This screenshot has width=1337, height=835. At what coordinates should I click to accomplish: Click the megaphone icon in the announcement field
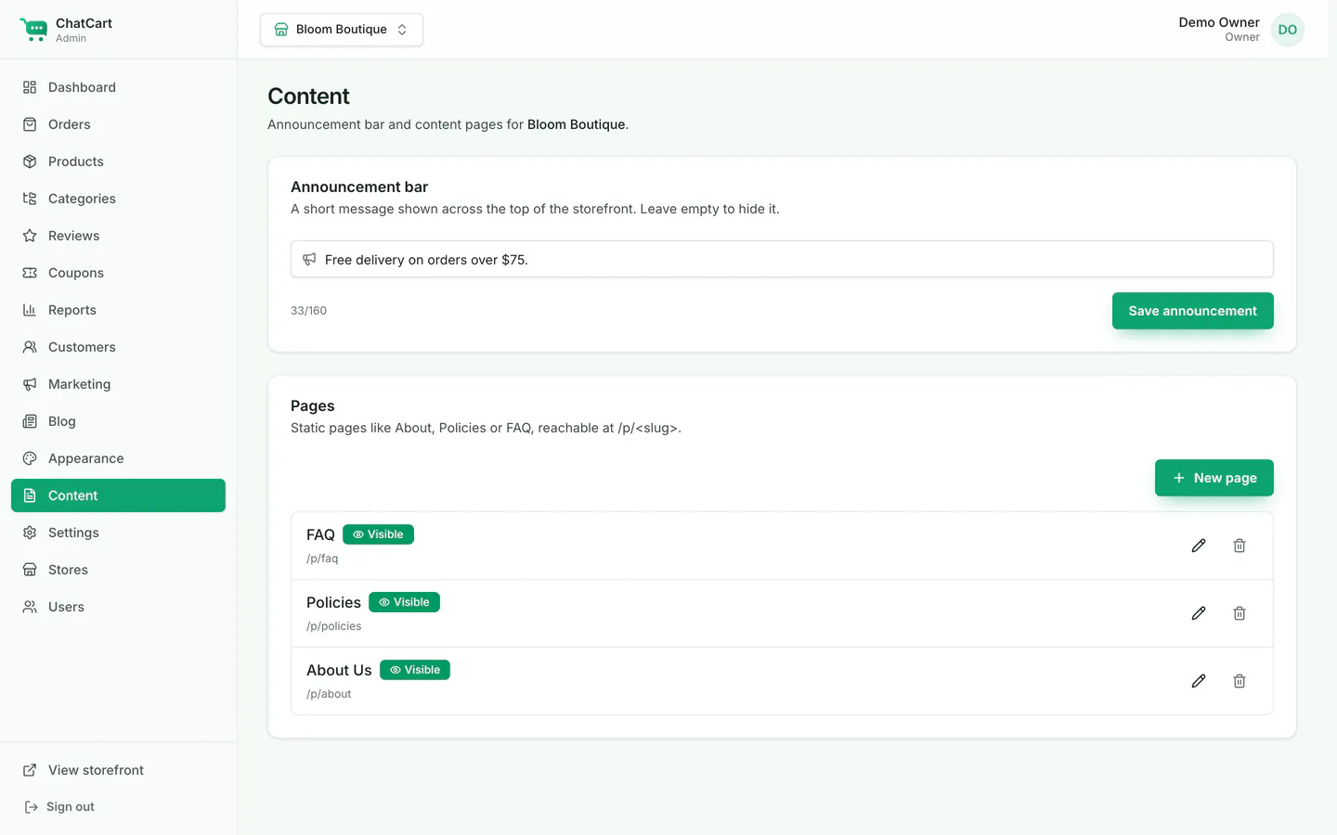pos(309,259)
